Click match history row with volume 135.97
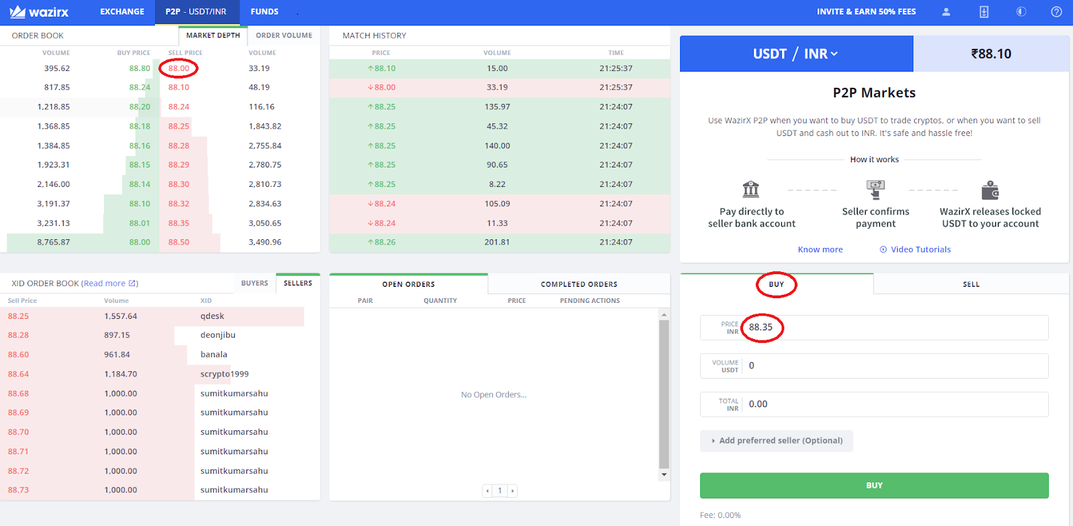The height and width of the screenshot is (526, 1073). point(500,107)
